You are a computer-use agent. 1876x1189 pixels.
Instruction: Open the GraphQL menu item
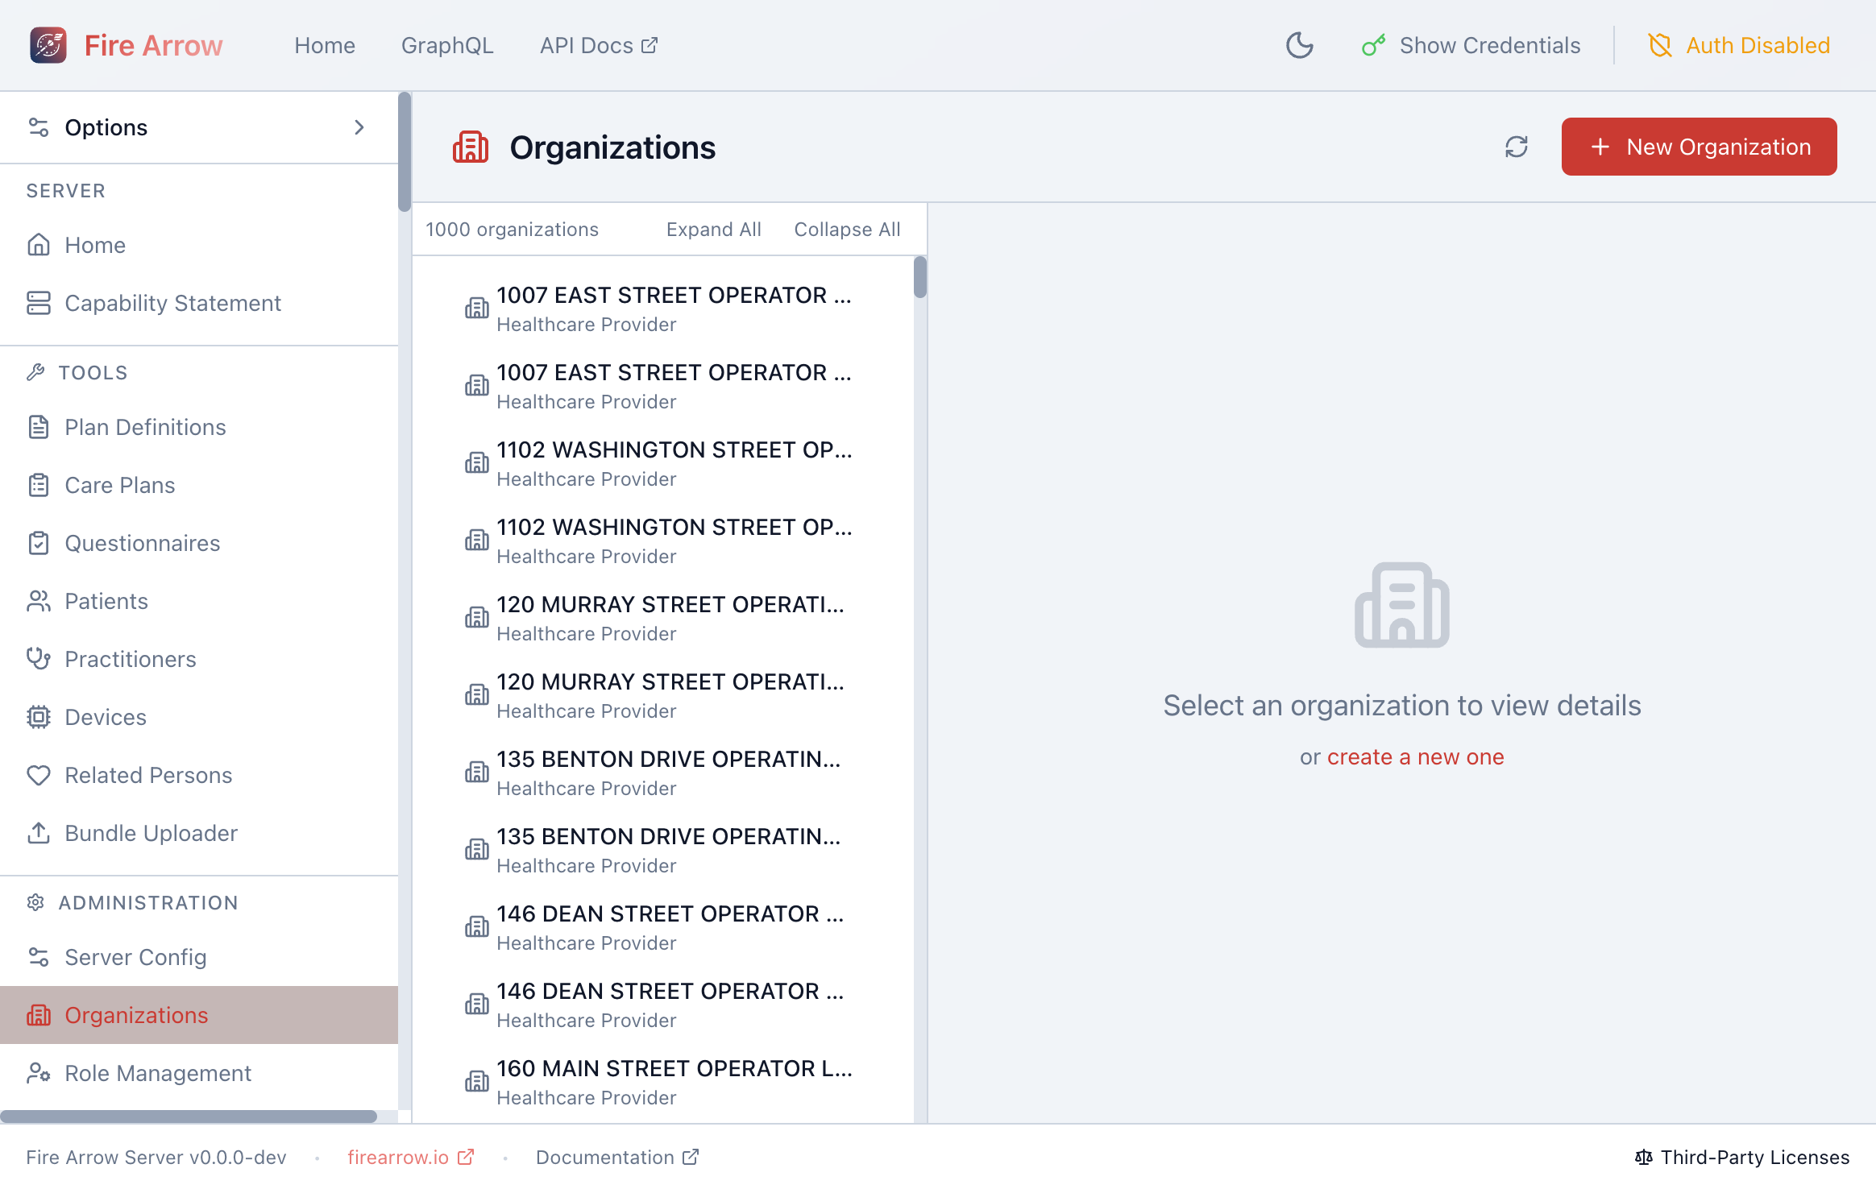click(x=447, y=45)
